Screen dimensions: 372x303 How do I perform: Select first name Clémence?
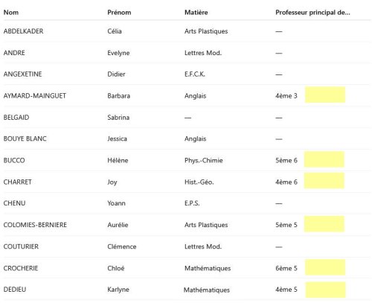(122, 246)
